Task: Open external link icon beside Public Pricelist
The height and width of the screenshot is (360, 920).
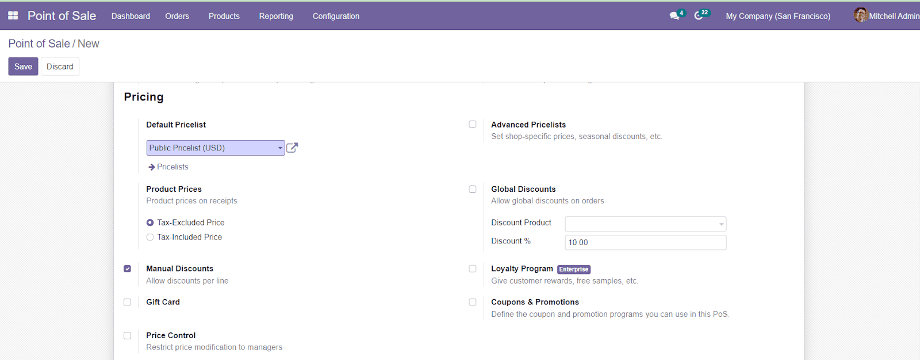Action: pyautogui.click(x=292, y=148)
